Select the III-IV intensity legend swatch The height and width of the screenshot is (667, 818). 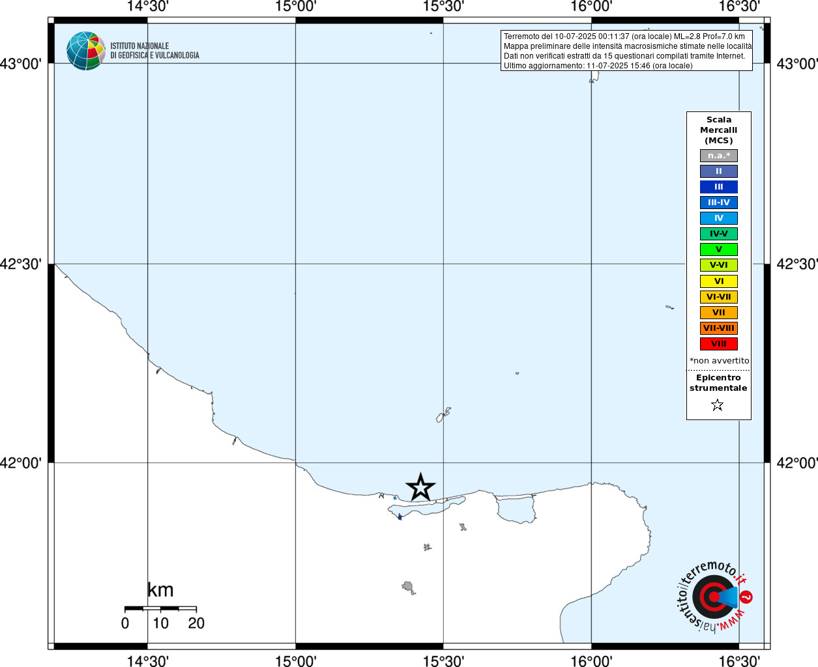tap(719, 203)
